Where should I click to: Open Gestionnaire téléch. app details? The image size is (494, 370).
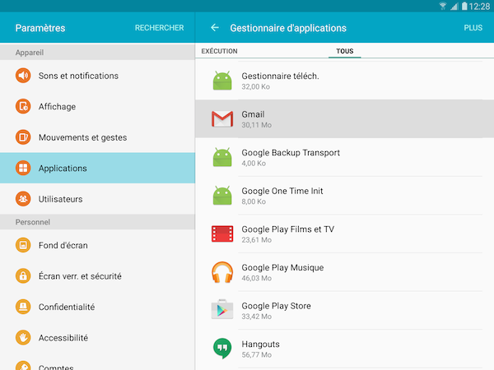pyautogui.click(x=345, y=81)
